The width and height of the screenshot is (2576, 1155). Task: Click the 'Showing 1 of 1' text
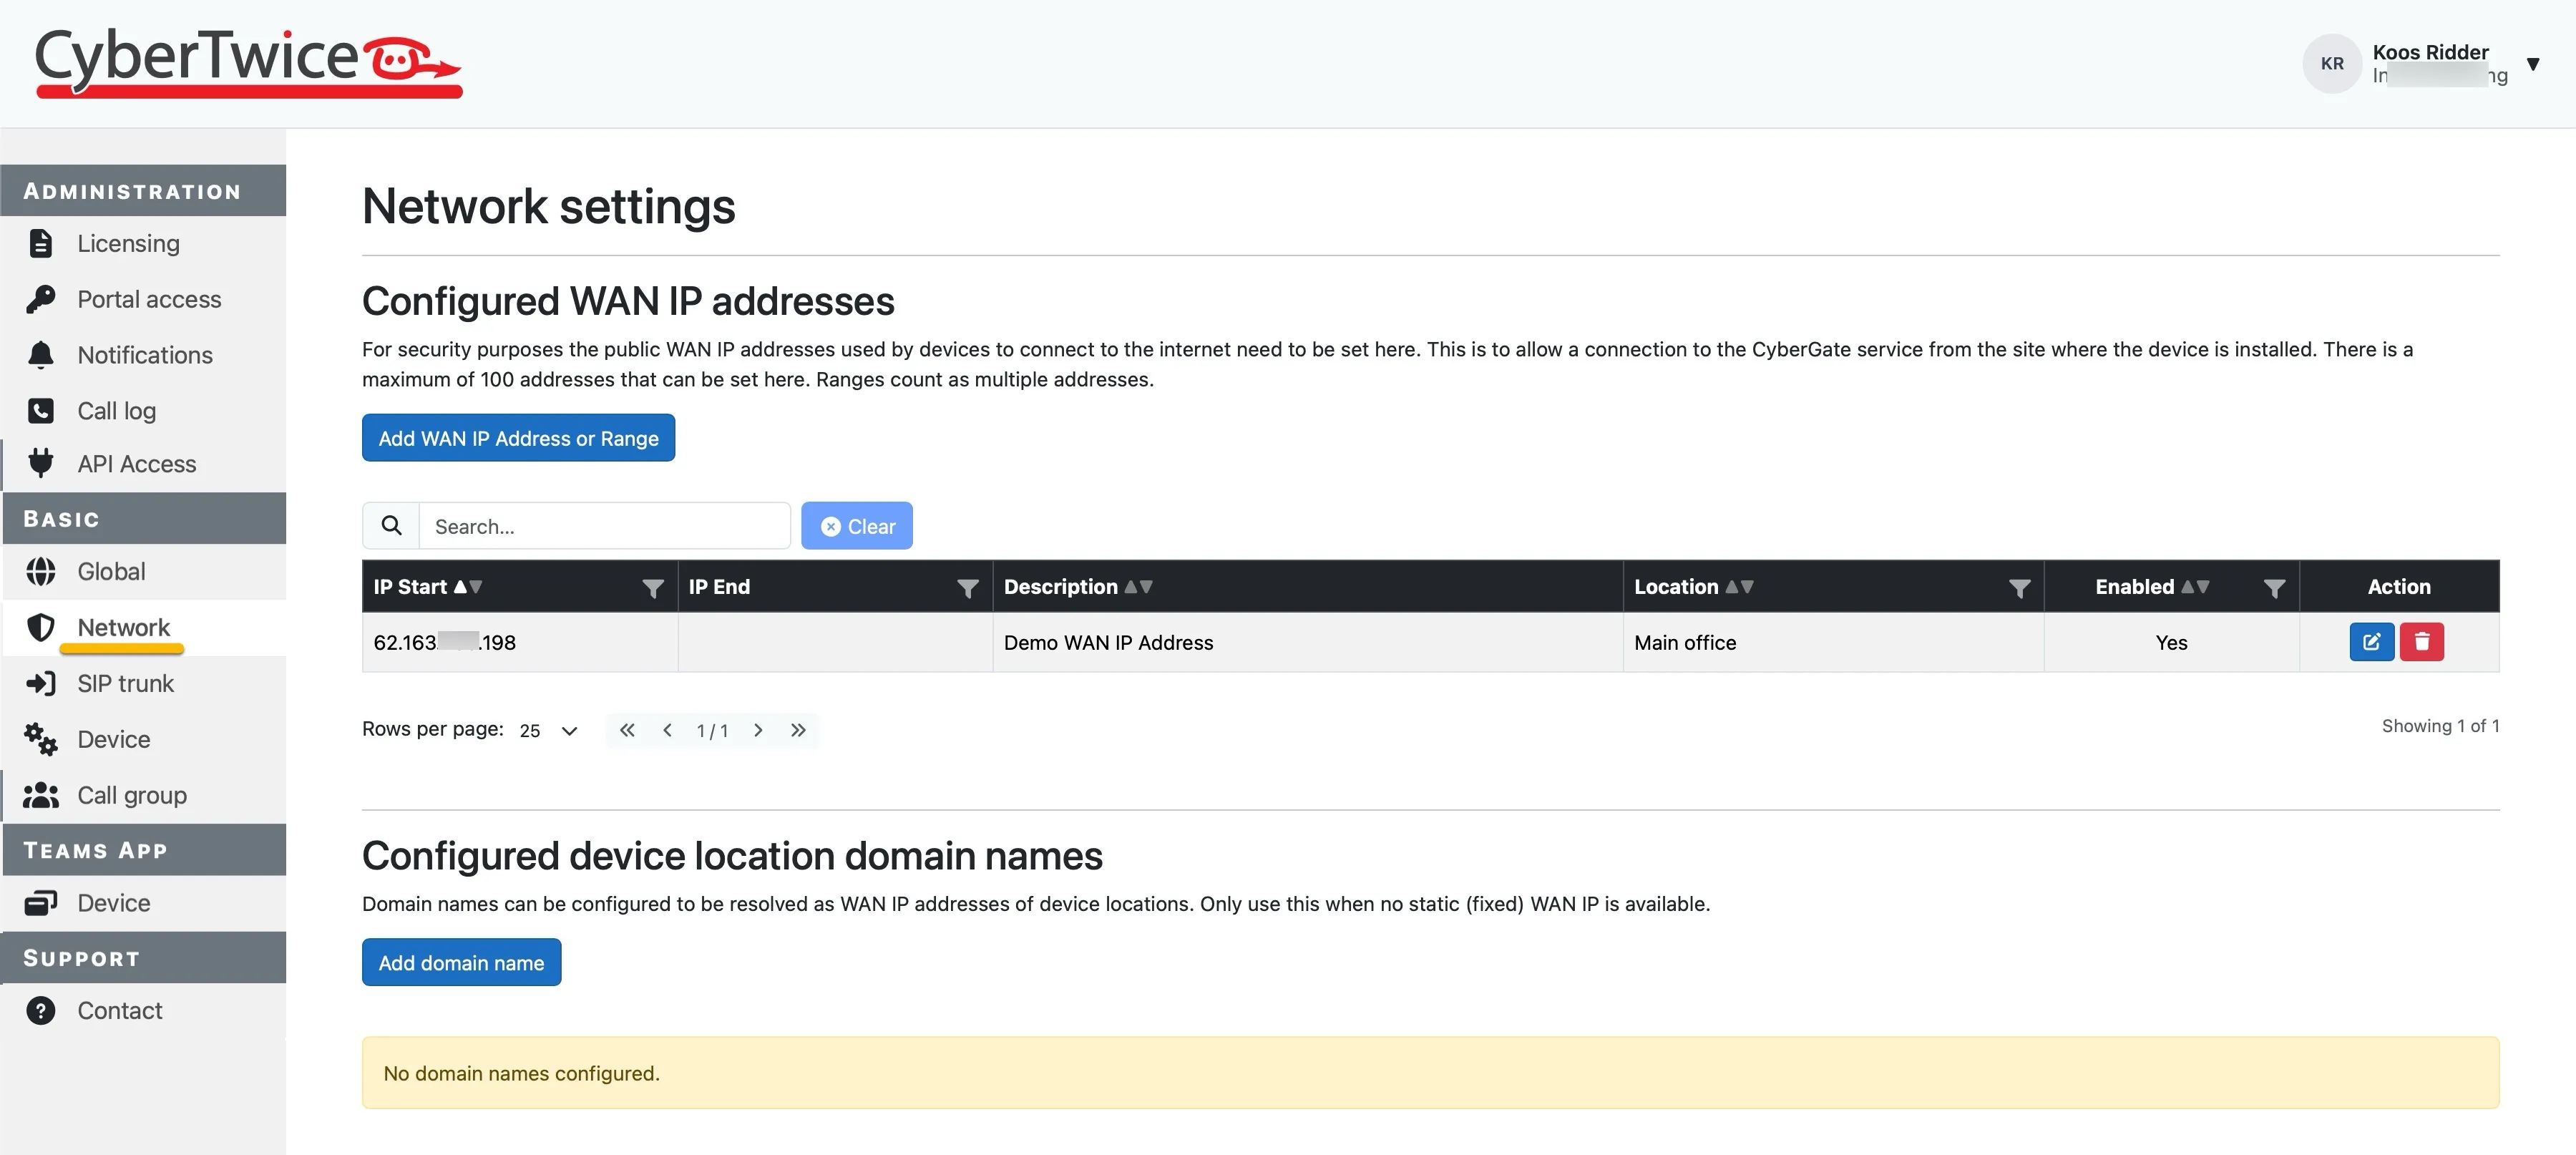(x=2440, y=726)
